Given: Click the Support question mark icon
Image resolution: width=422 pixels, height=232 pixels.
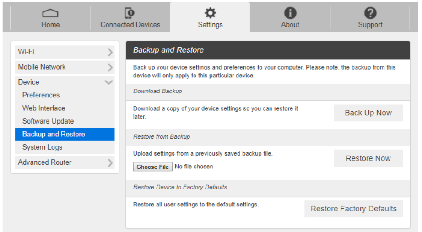Looking at the screenshot, I should (x=370, y=13).
